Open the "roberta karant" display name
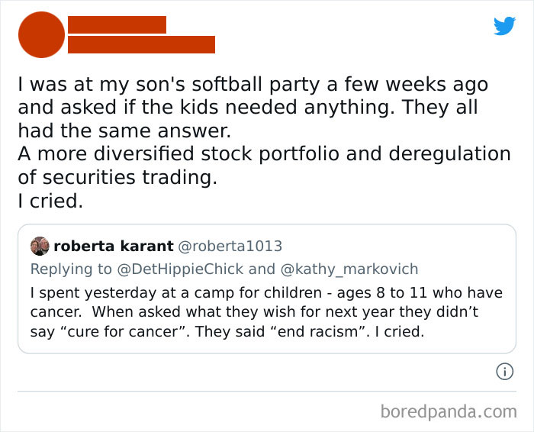This screenshot has width=534, height=432. tap(113, 246)
